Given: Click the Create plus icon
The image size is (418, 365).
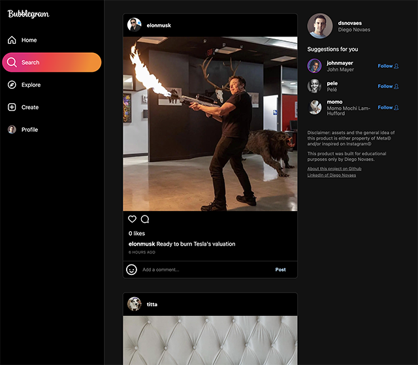Looking at the screenshot, I should click(x=12, y=107).
